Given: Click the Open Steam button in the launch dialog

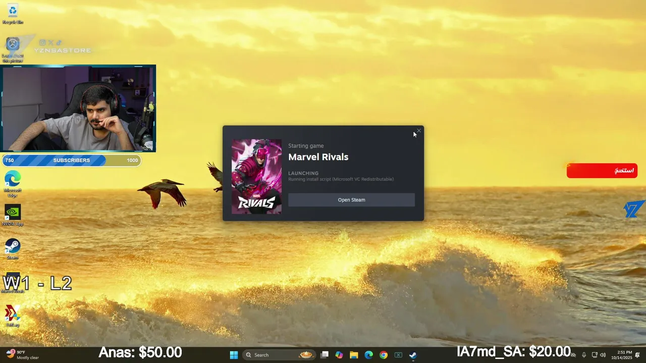Looking at the screenshot, I should pos(351,200).
